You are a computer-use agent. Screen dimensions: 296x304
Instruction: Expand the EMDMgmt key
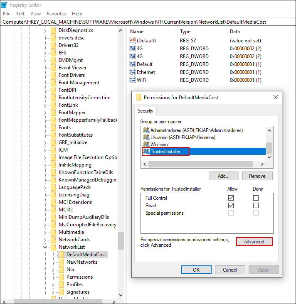pyautogui.click(x=45, y=61)
